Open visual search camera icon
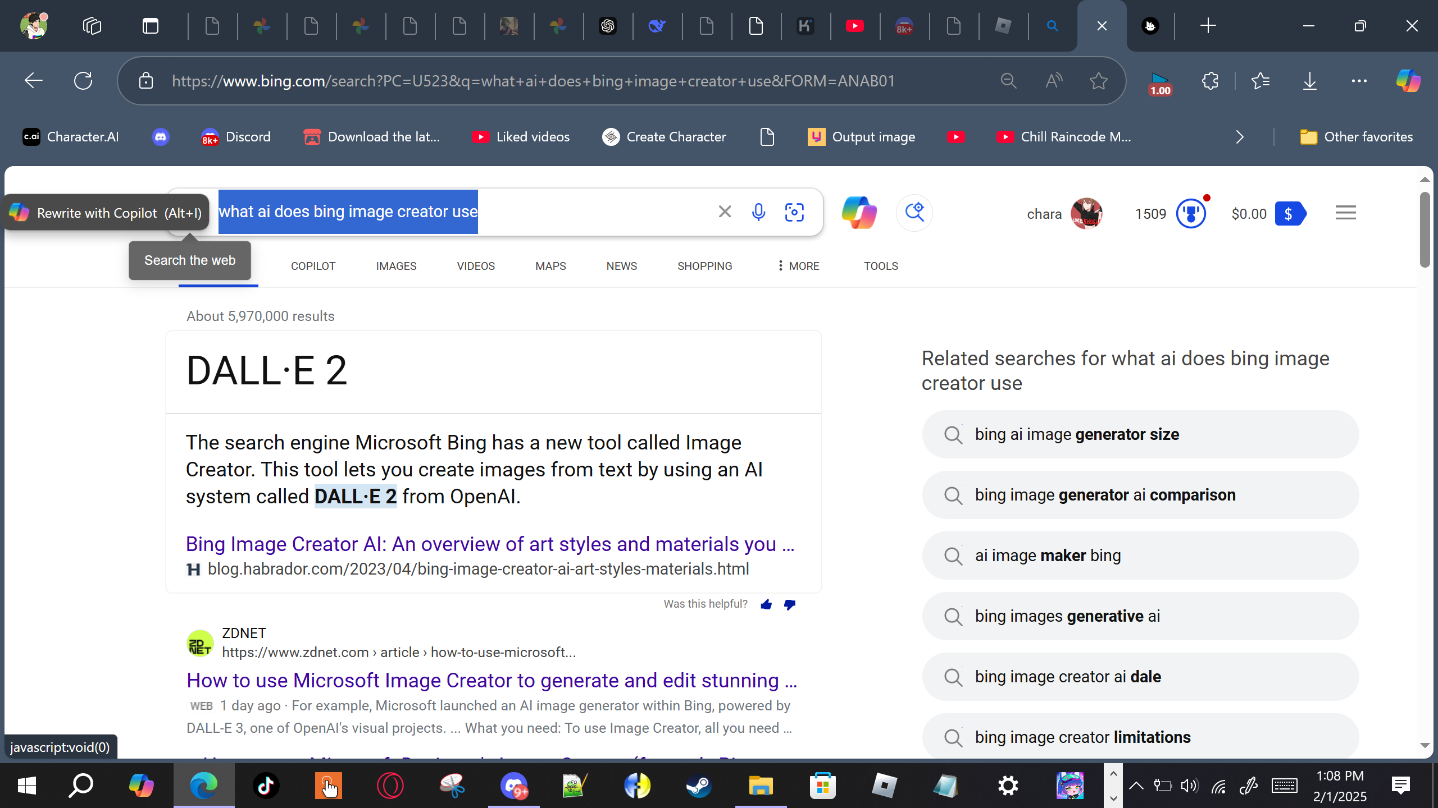Screen dimensions: 1438x808 [x=794, y=212]
